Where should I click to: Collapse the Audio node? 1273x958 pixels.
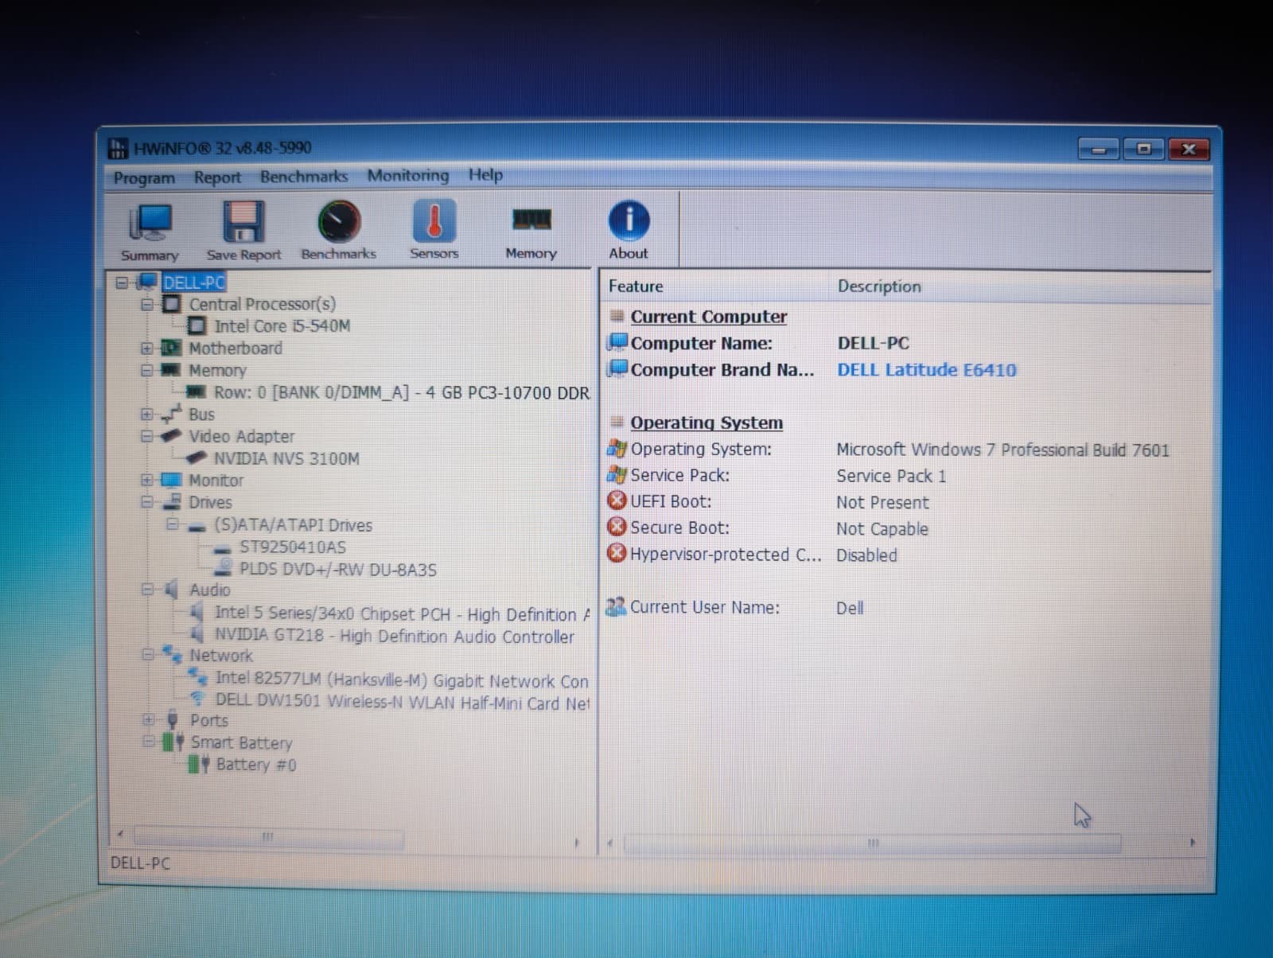tap(146, 590)
